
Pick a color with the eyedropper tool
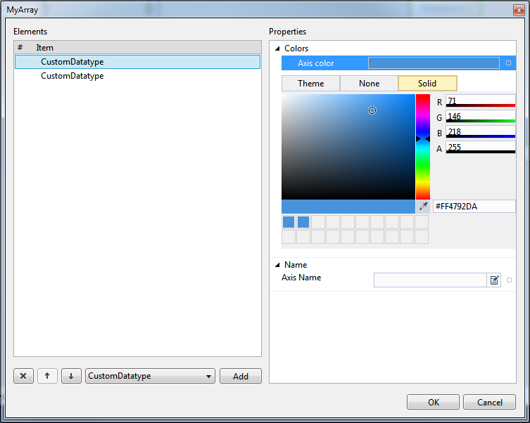pyautogui.click(x=423, y=206)
